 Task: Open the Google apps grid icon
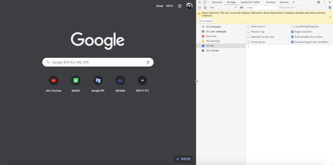[180, 6]
